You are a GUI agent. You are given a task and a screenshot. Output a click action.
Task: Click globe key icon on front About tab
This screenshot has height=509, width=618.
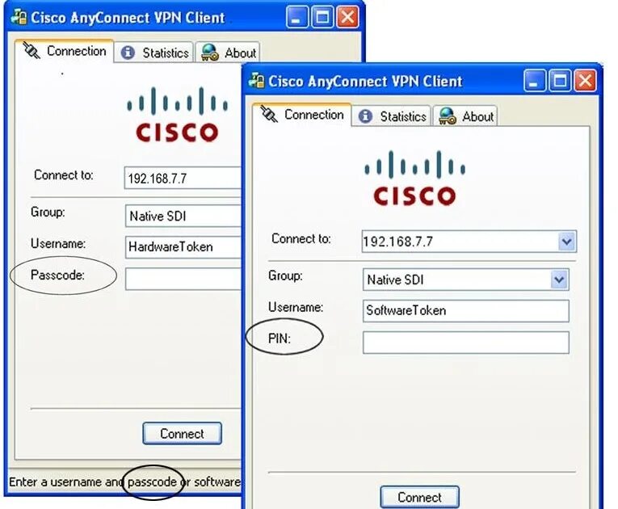pyautogui.click(x=448, y=116)
